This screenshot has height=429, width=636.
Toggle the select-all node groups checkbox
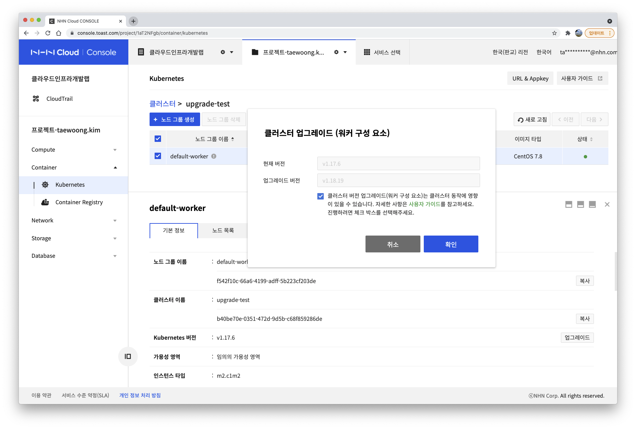tap(158, 139)
